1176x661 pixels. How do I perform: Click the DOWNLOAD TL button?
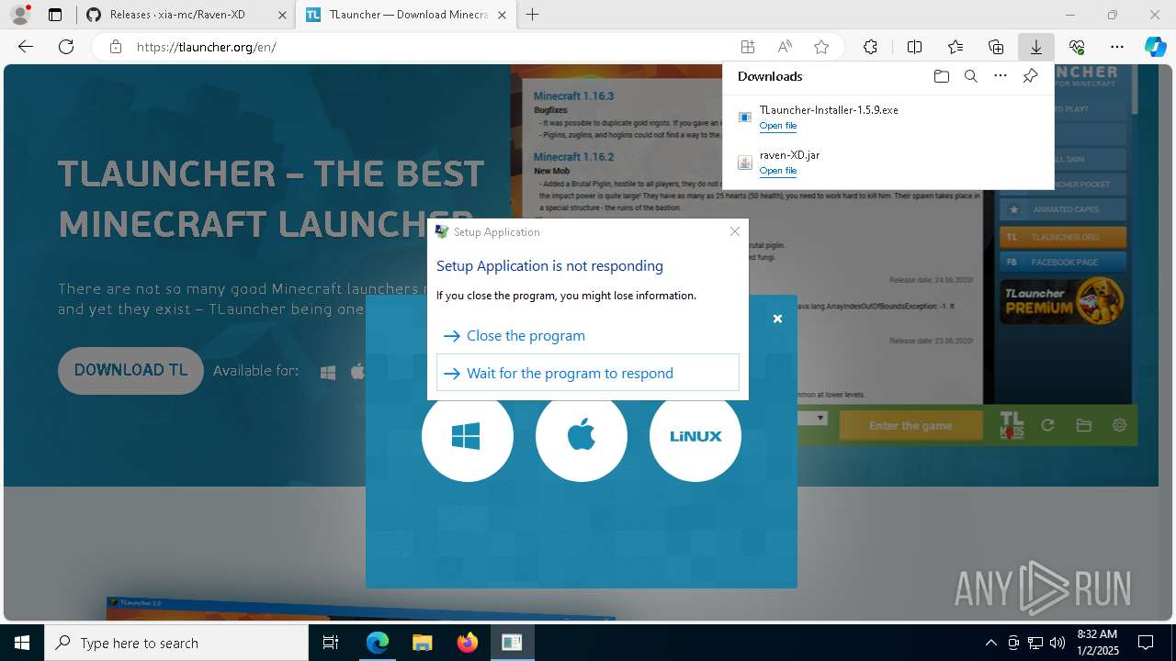[x=130, y=370]
